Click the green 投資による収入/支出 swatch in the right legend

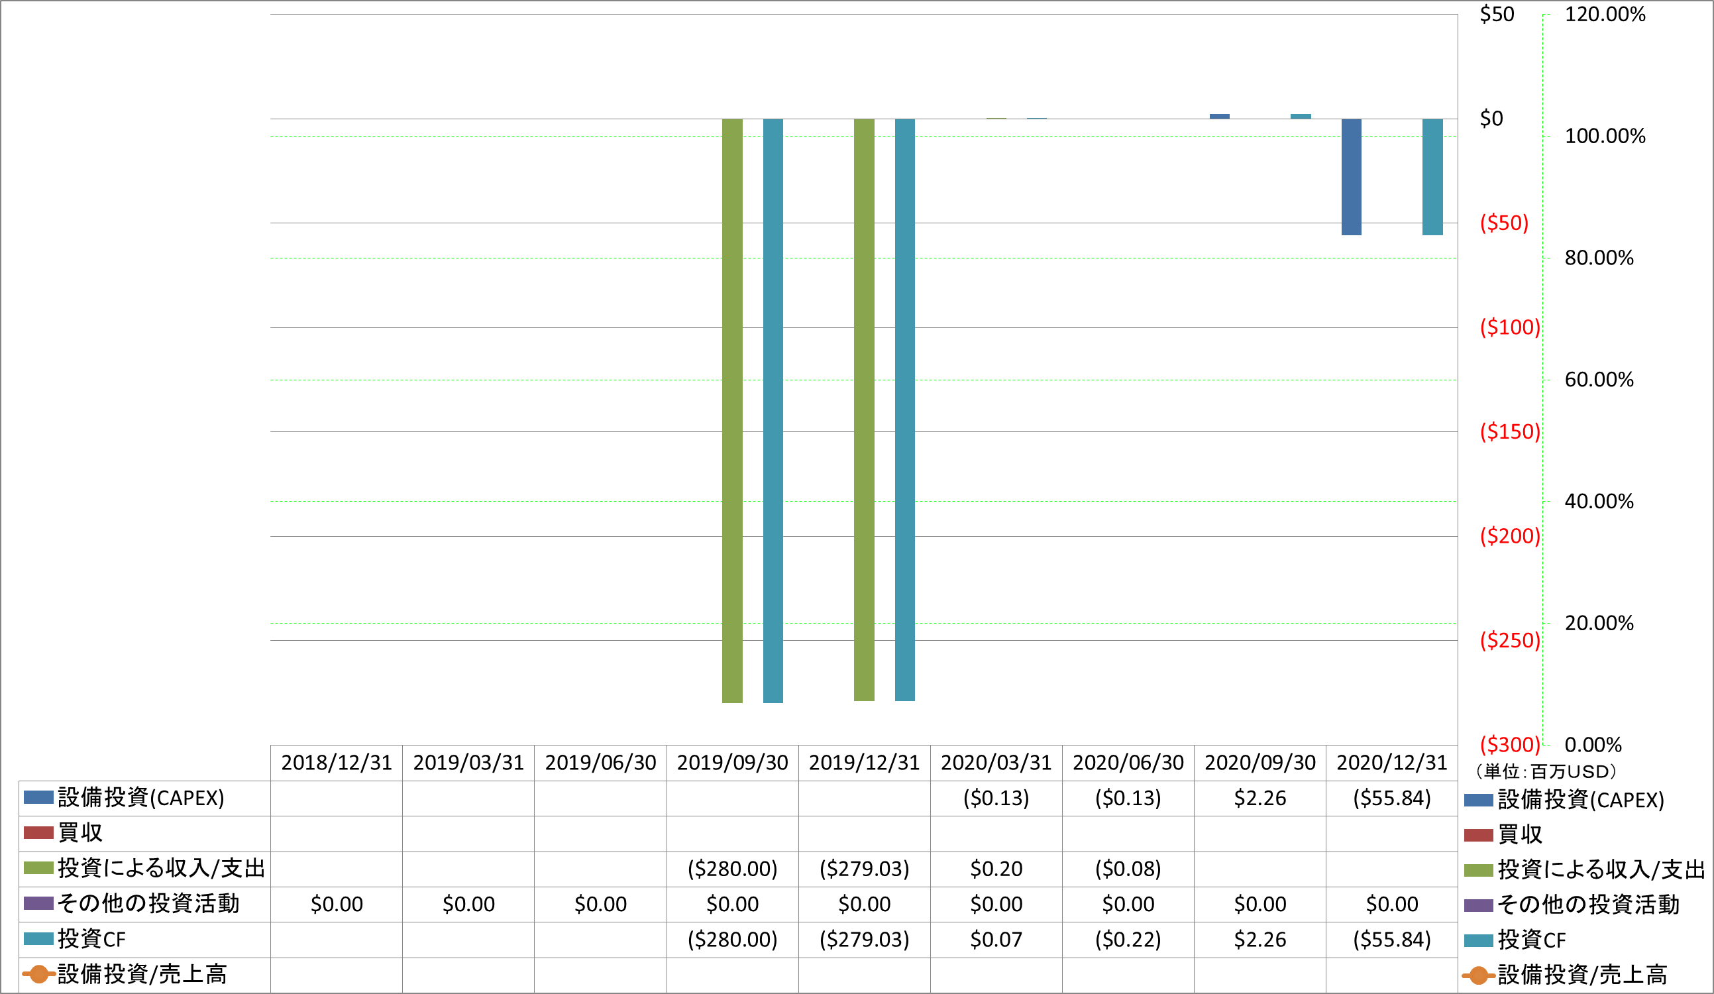pyautogui.click(x=1479, y=870)
